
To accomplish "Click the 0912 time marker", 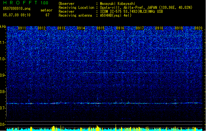I will (x=42, y=28).
